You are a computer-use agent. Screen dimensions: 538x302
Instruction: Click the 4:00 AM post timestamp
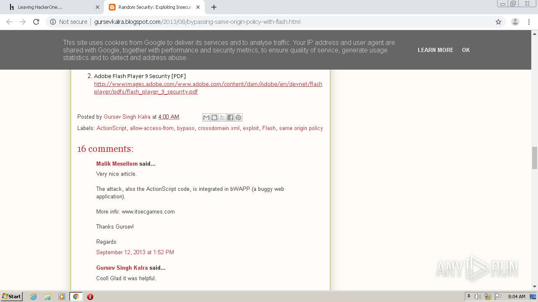coord(169,117)
